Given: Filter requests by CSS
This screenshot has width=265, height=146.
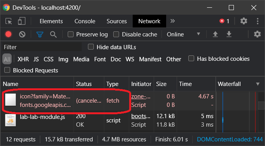Looking at the screenshot, I should [49, 59].
